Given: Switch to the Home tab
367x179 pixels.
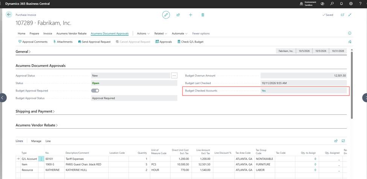Looking at the screenshot, I should [21, 33].
